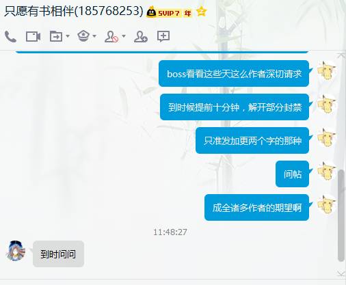Click Pikachu avatar next to 问帖 message
Image resolution: width=346 pixels, height=285 pixels.
(327, 171)
